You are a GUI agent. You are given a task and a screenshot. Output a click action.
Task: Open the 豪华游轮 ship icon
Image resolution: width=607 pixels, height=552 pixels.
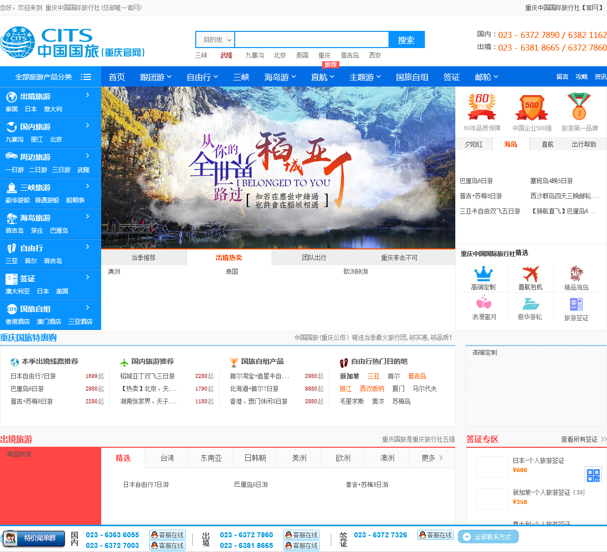[x=530, y=304]
